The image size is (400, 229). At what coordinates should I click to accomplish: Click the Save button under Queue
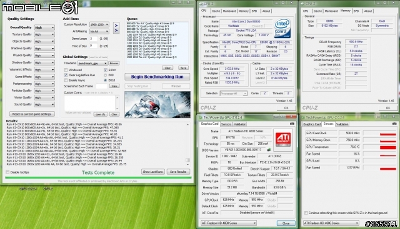point(183,68)
